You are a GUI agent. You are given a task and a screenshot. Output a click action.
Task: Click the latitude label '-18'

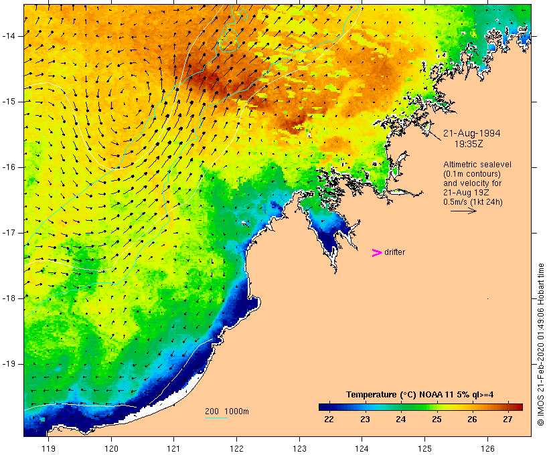8,298
